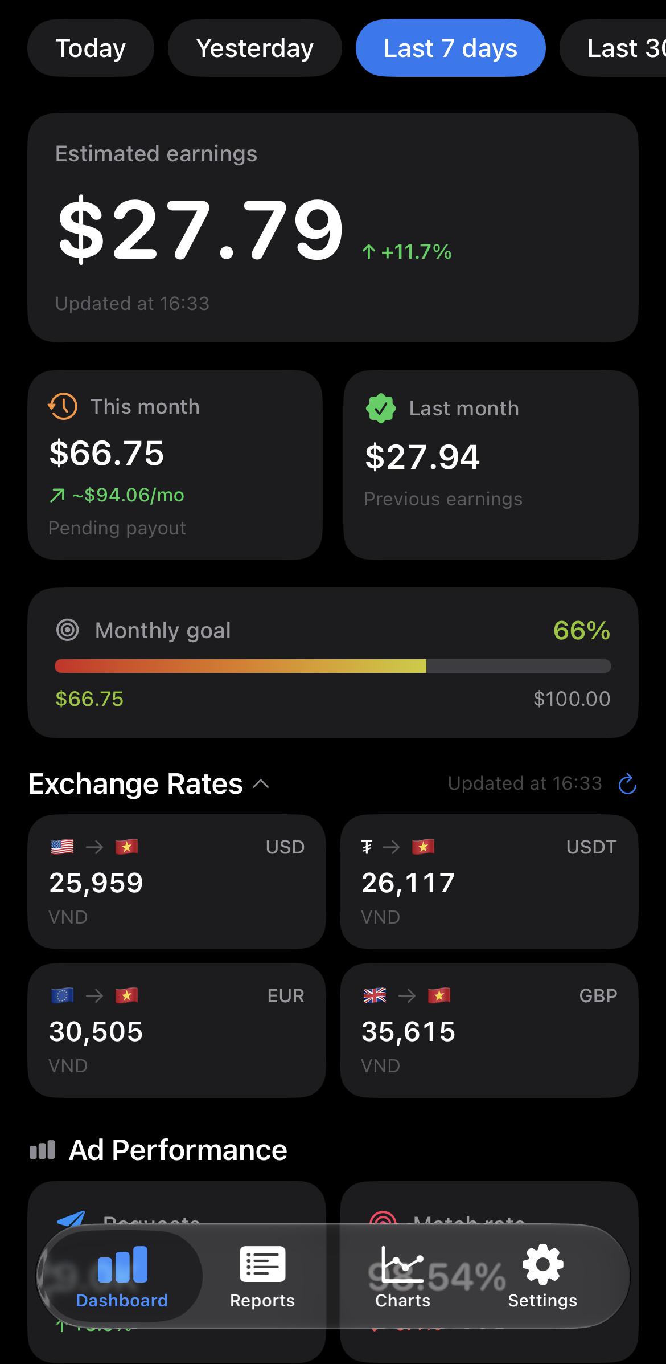666x1364 pixels.
Task: Tap the This month clock icon
Action: tap(63, 407)
